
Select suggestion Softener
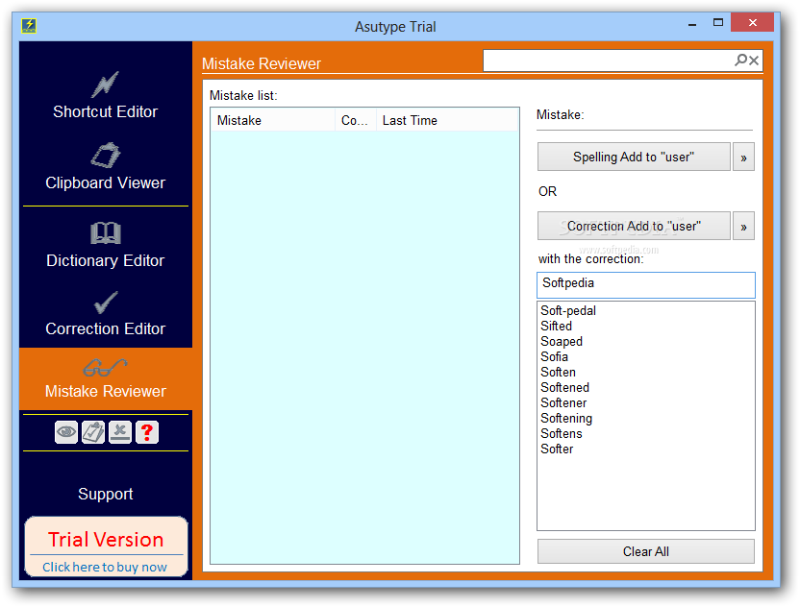pyautogui.click(x=563, y=402)
